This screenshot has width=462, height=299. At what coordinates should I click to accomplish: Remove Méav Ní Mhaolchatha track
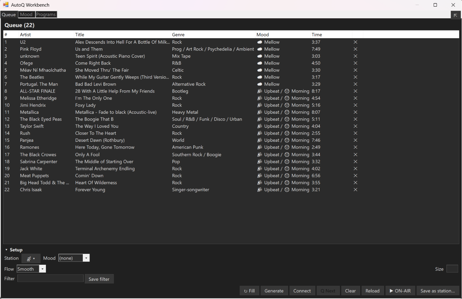(355, 70)
